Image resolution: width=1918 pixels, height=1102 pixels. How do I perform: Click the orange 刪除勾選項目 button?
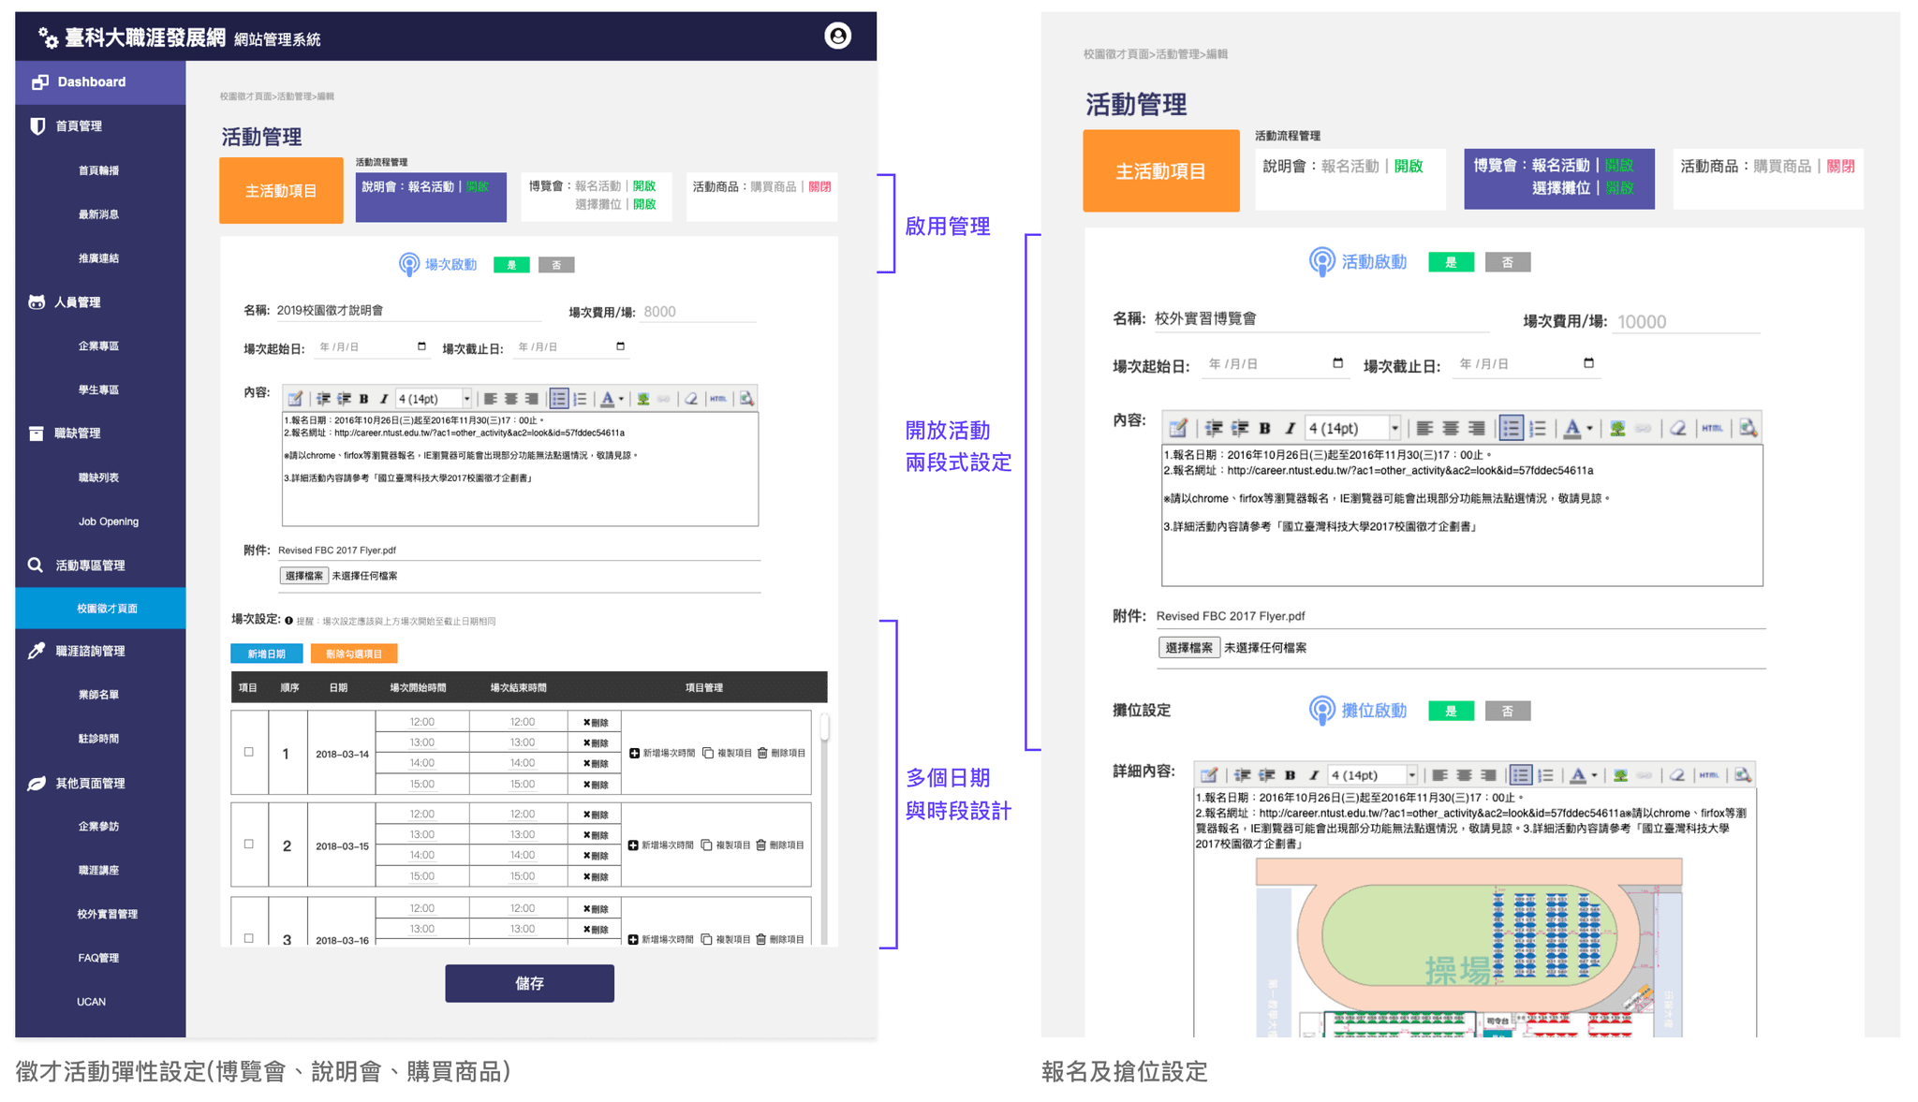point(353,654)
